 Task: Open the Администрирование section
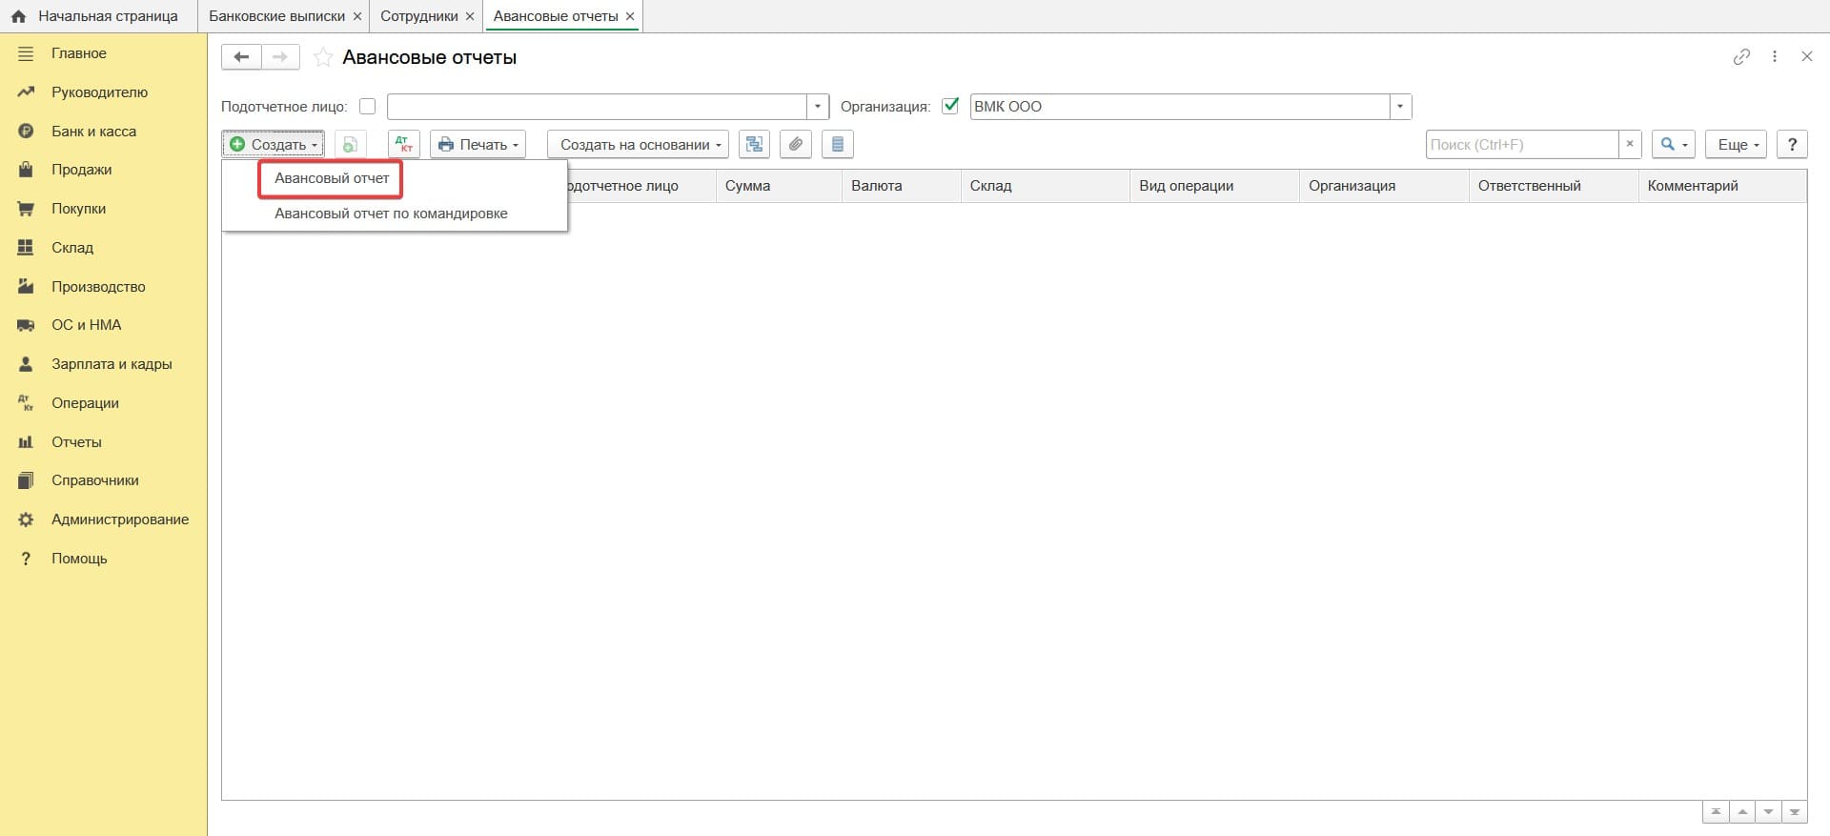click(120, 520)
